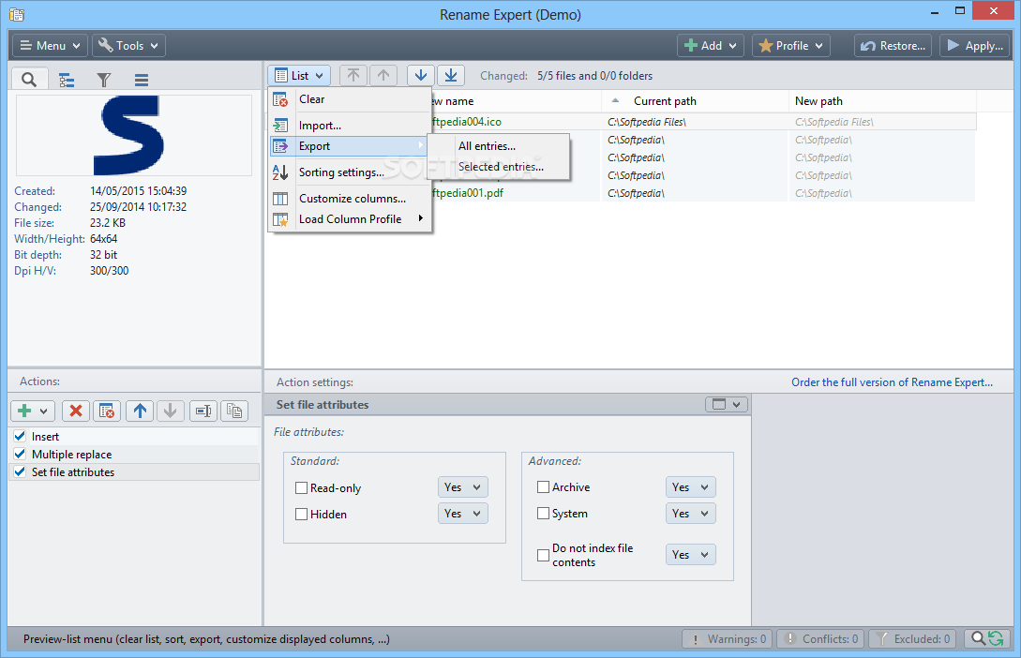Move entry to bottom arrow button
1021x658 pixels.
point(451,76)
